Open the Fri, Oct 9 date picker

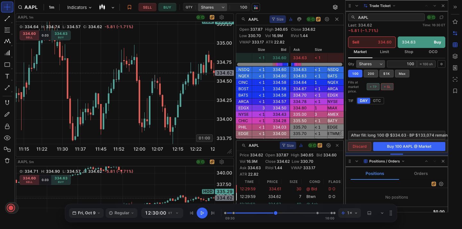[x=86, y=213]
